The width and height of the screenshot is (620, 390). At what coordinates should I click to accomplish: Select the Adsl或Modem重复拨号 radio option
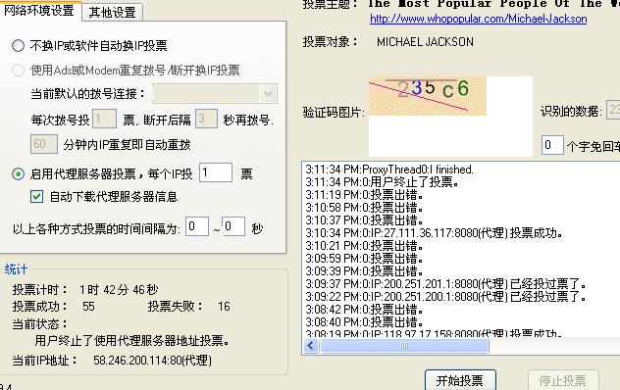click(19, 71)
